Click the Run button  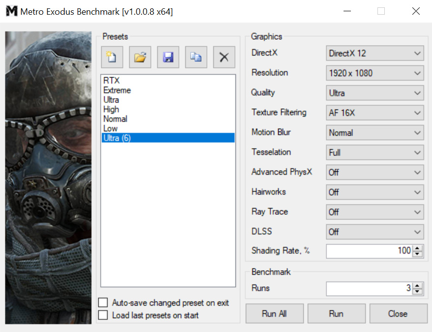(336, 314)
